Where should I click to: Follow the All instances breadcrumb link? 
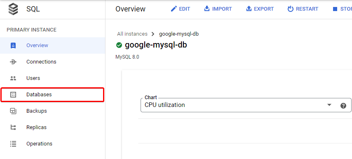click(132, 34)
